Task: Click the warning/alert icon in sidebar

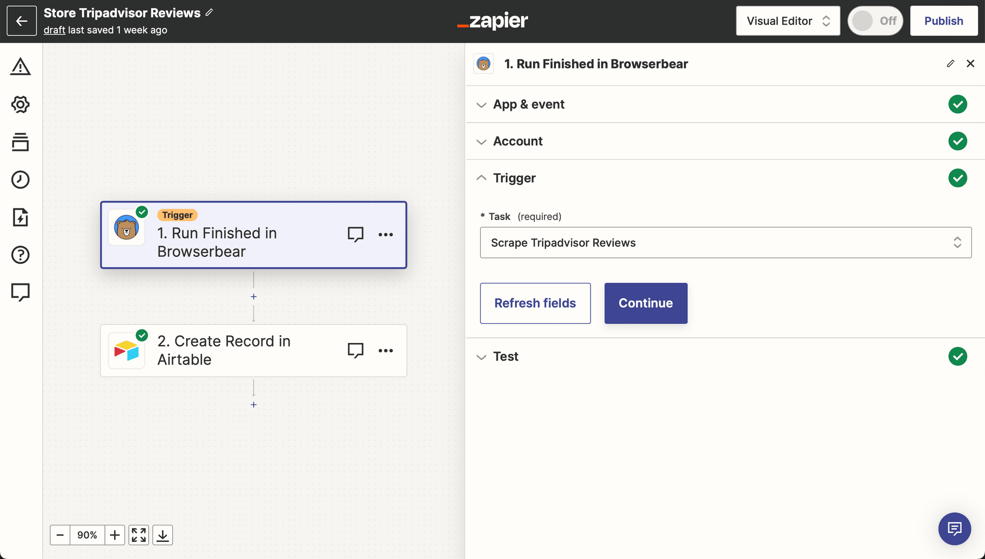Action: tap(20, 66)
